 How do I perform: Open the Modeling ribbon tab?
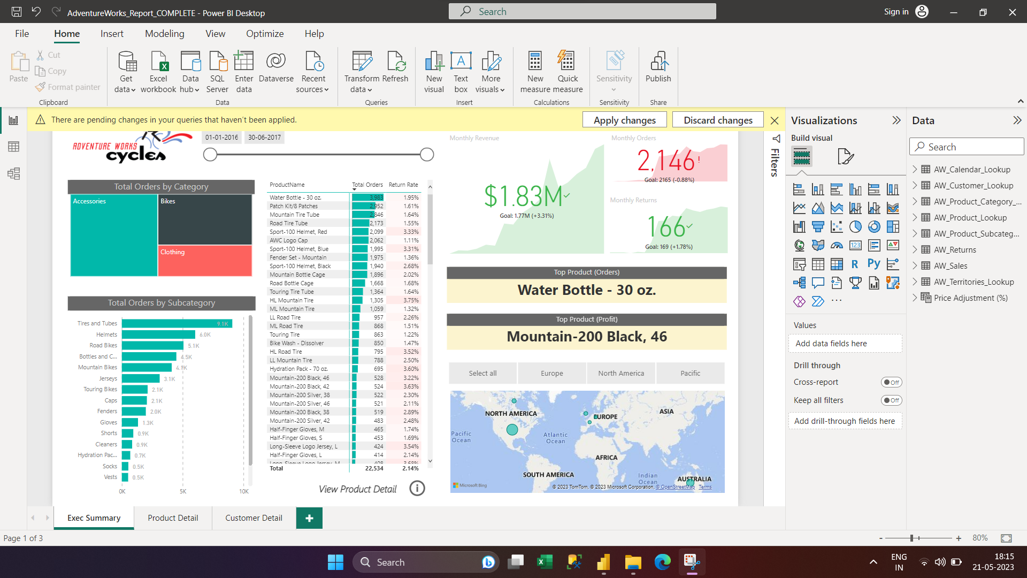[x=164, y=34]
